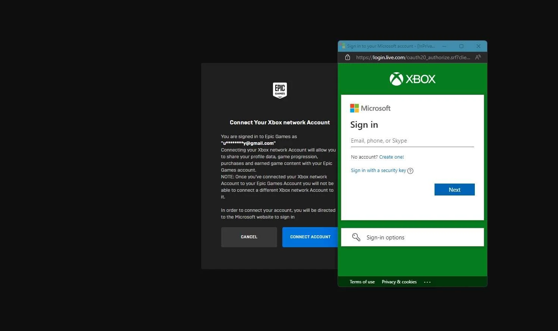Click the login.live.com address bar URL

point(413,57)
